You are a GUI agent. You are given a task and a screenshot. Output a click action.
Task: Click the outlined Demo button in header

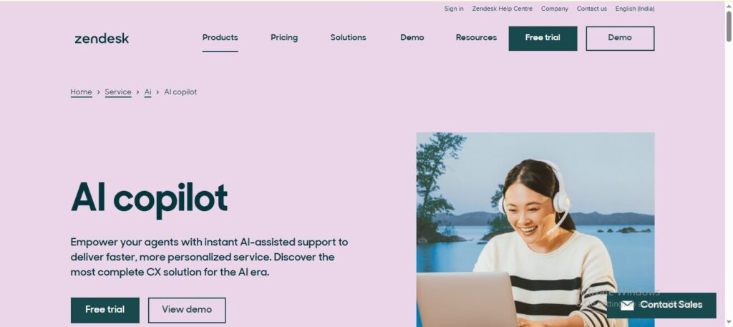620,39
